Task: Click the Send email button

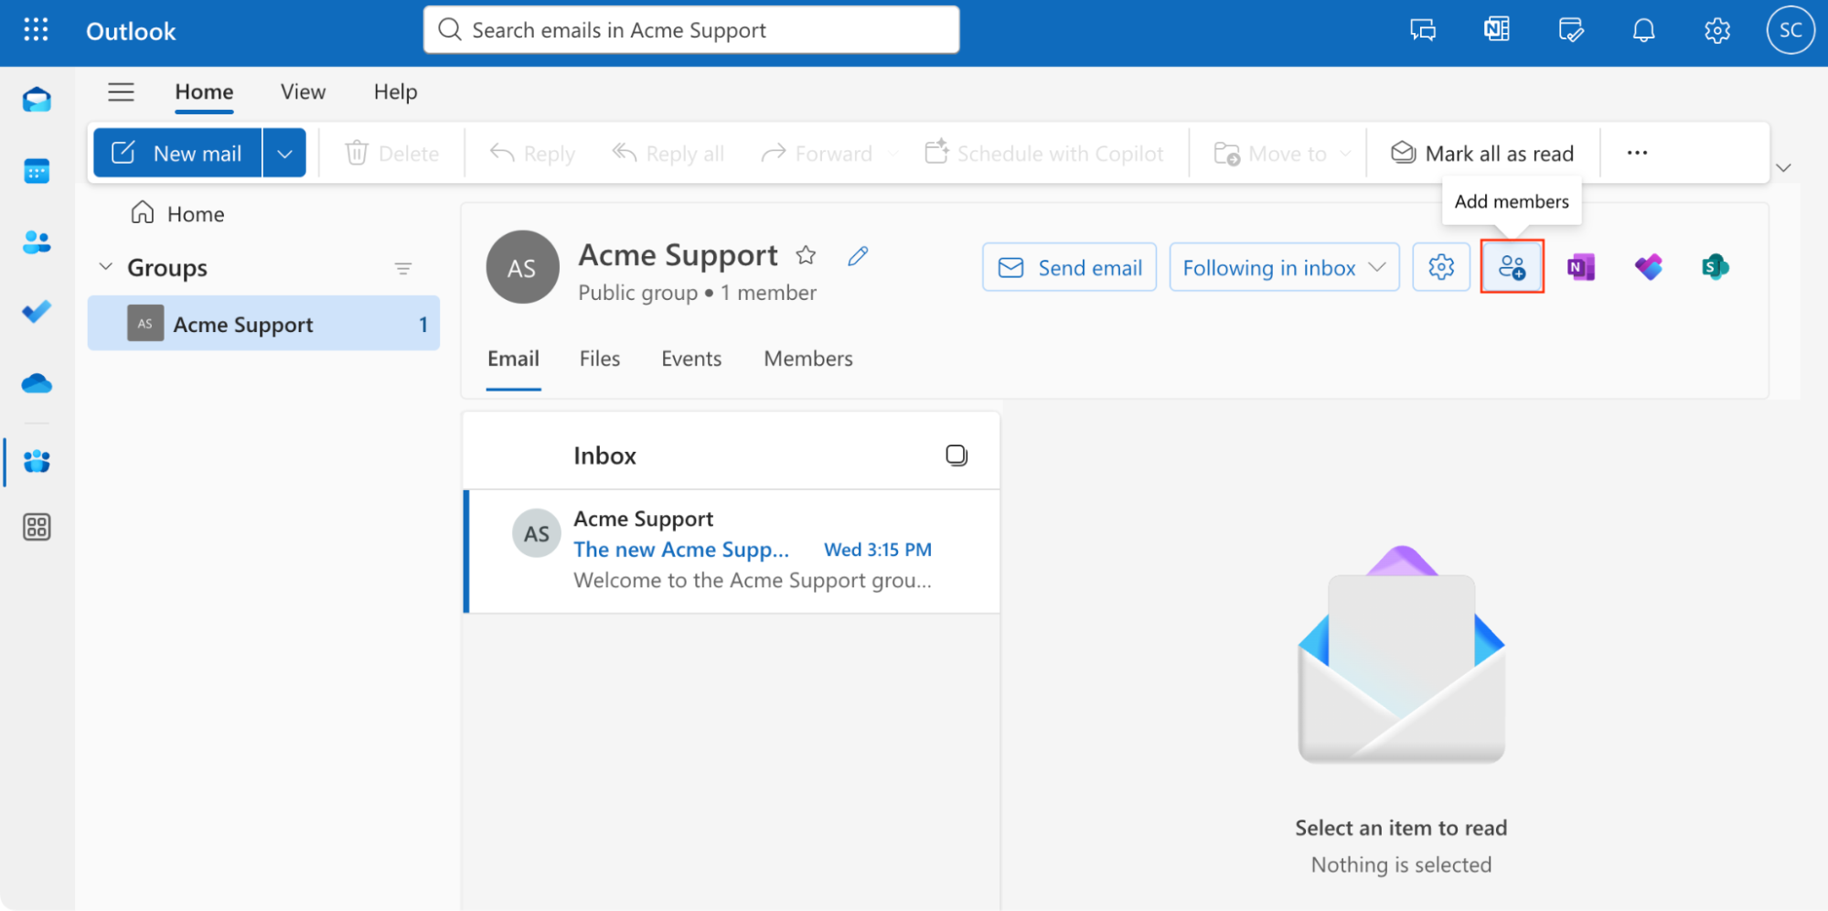Action: click(x=1069, y=267)
